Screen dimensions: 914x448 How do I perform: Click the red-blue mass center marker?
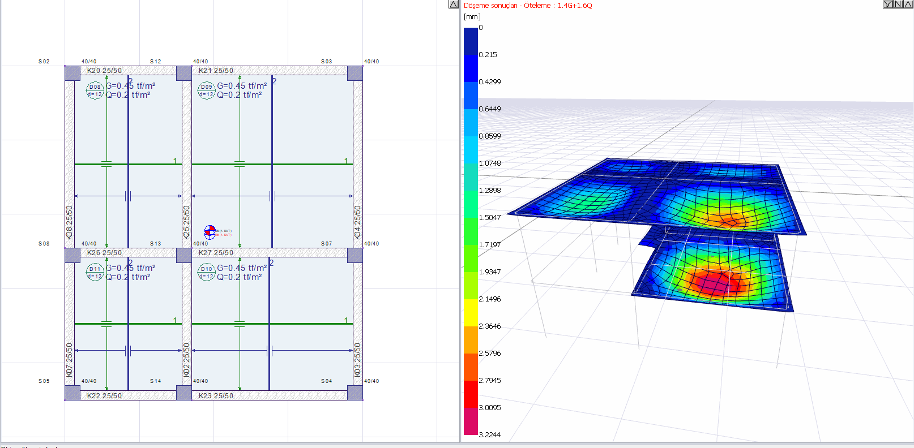pos(210,231)
